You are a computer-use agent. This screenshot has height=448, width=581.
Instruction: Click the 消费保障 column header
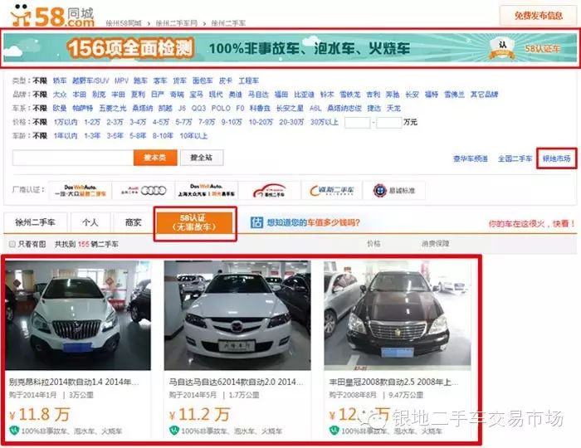(x=435, y=244)
